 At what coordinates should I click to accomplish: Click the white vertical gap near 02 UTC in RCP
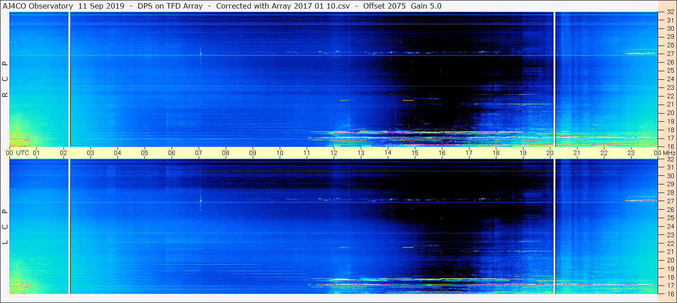(x=69, y=79)
